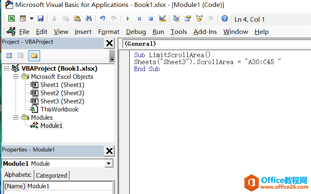Open the Run menu
Viewport: 311px width, 194px height.
(158, 32)
